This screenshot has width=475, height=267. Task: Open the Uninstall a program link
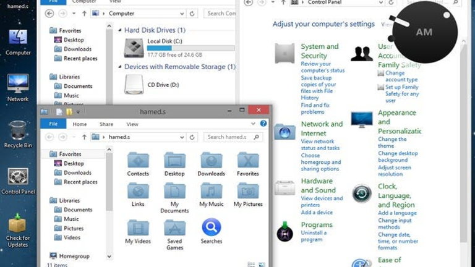(314, 236)
